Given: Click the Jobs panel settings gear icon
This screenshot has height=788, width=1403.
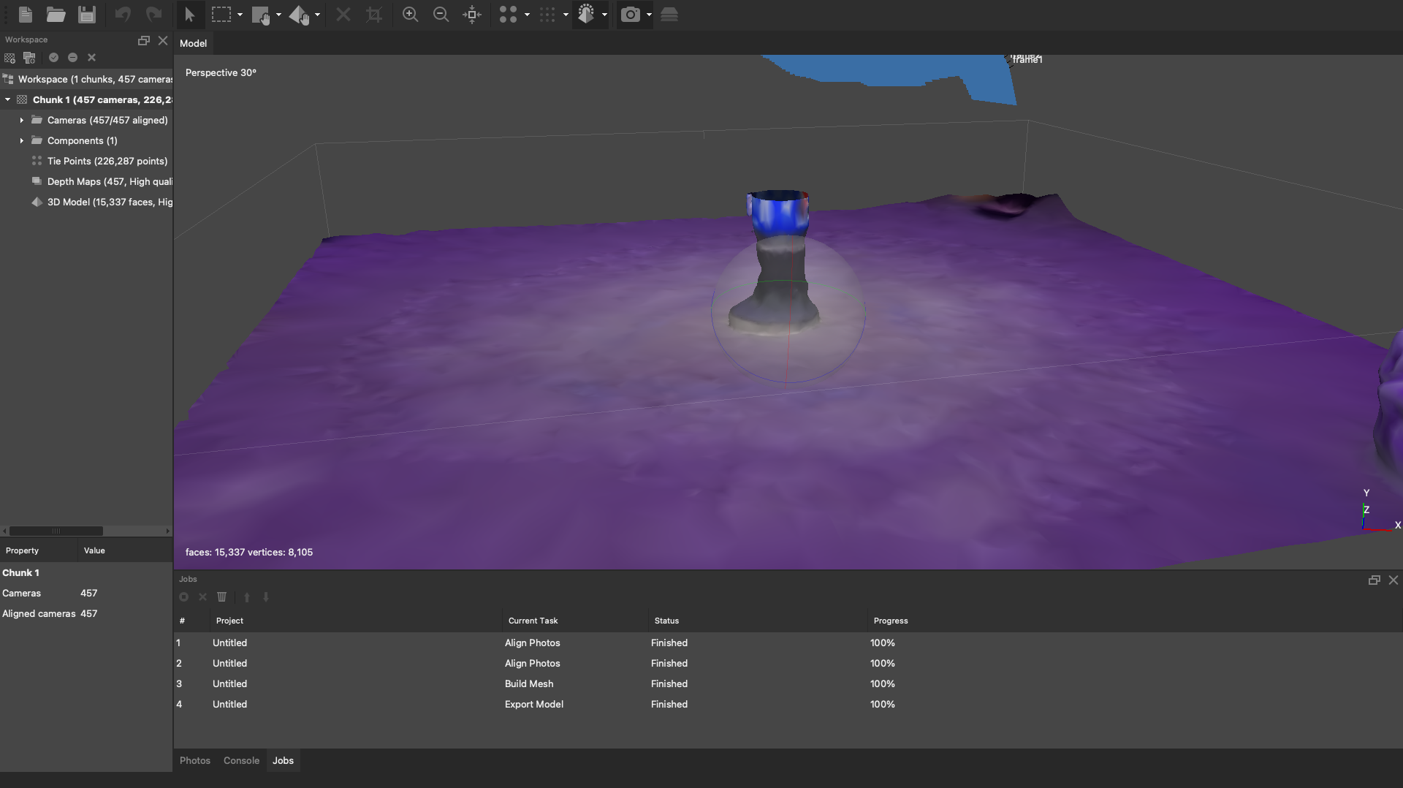Looking at the screenshot, I should click(x=183, y=597).
